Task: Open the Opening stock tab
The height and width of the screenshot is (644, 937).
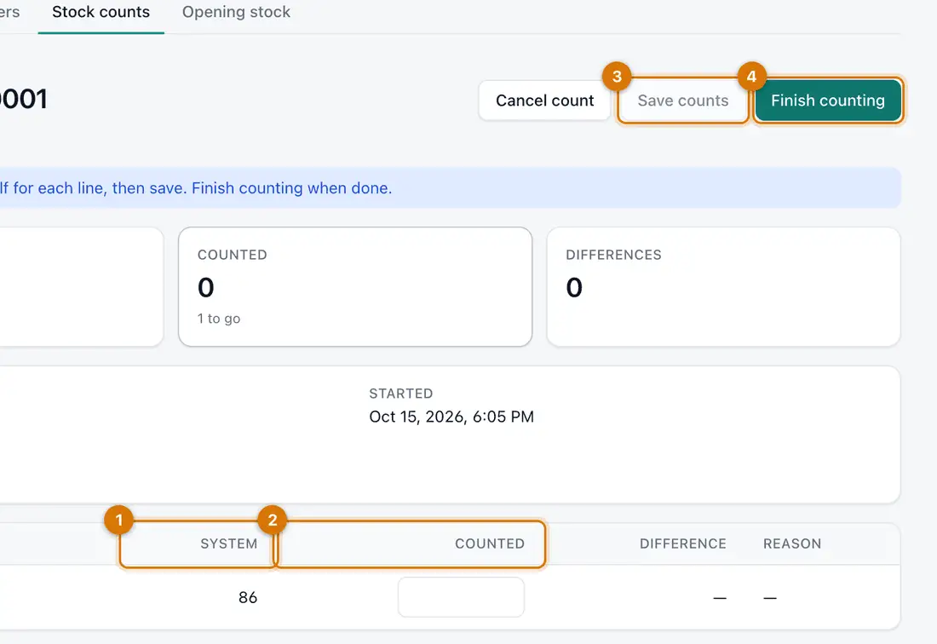Action: tap(236, 12)
